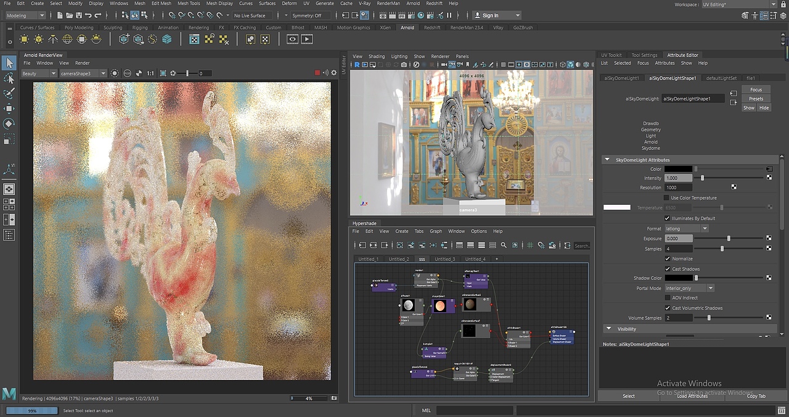The width and height of the screenshot is (789, 417).
Task: Toggle the Cast Shadows checkbox
Action: pos(667,269)
